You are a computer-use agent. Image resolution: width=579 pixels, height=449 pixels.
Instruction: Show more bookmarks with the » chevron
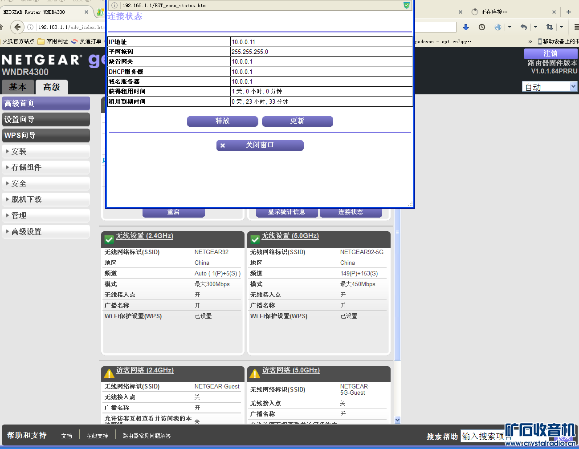530,41
